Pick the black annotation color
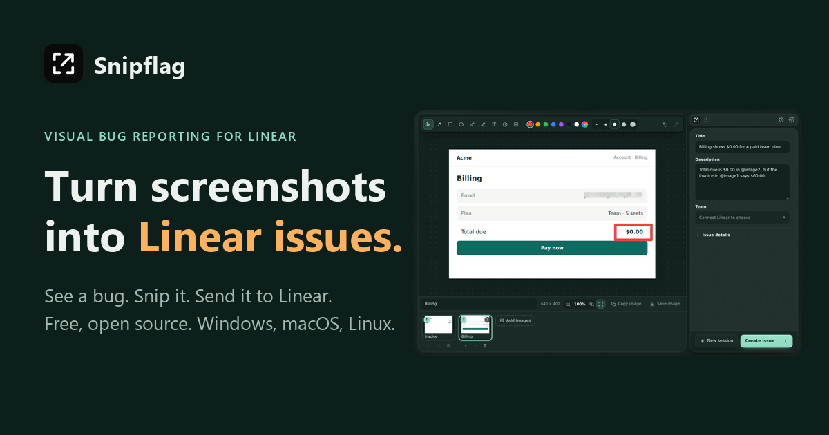Viewport: 829px width, 435px height. pos(569,124)
